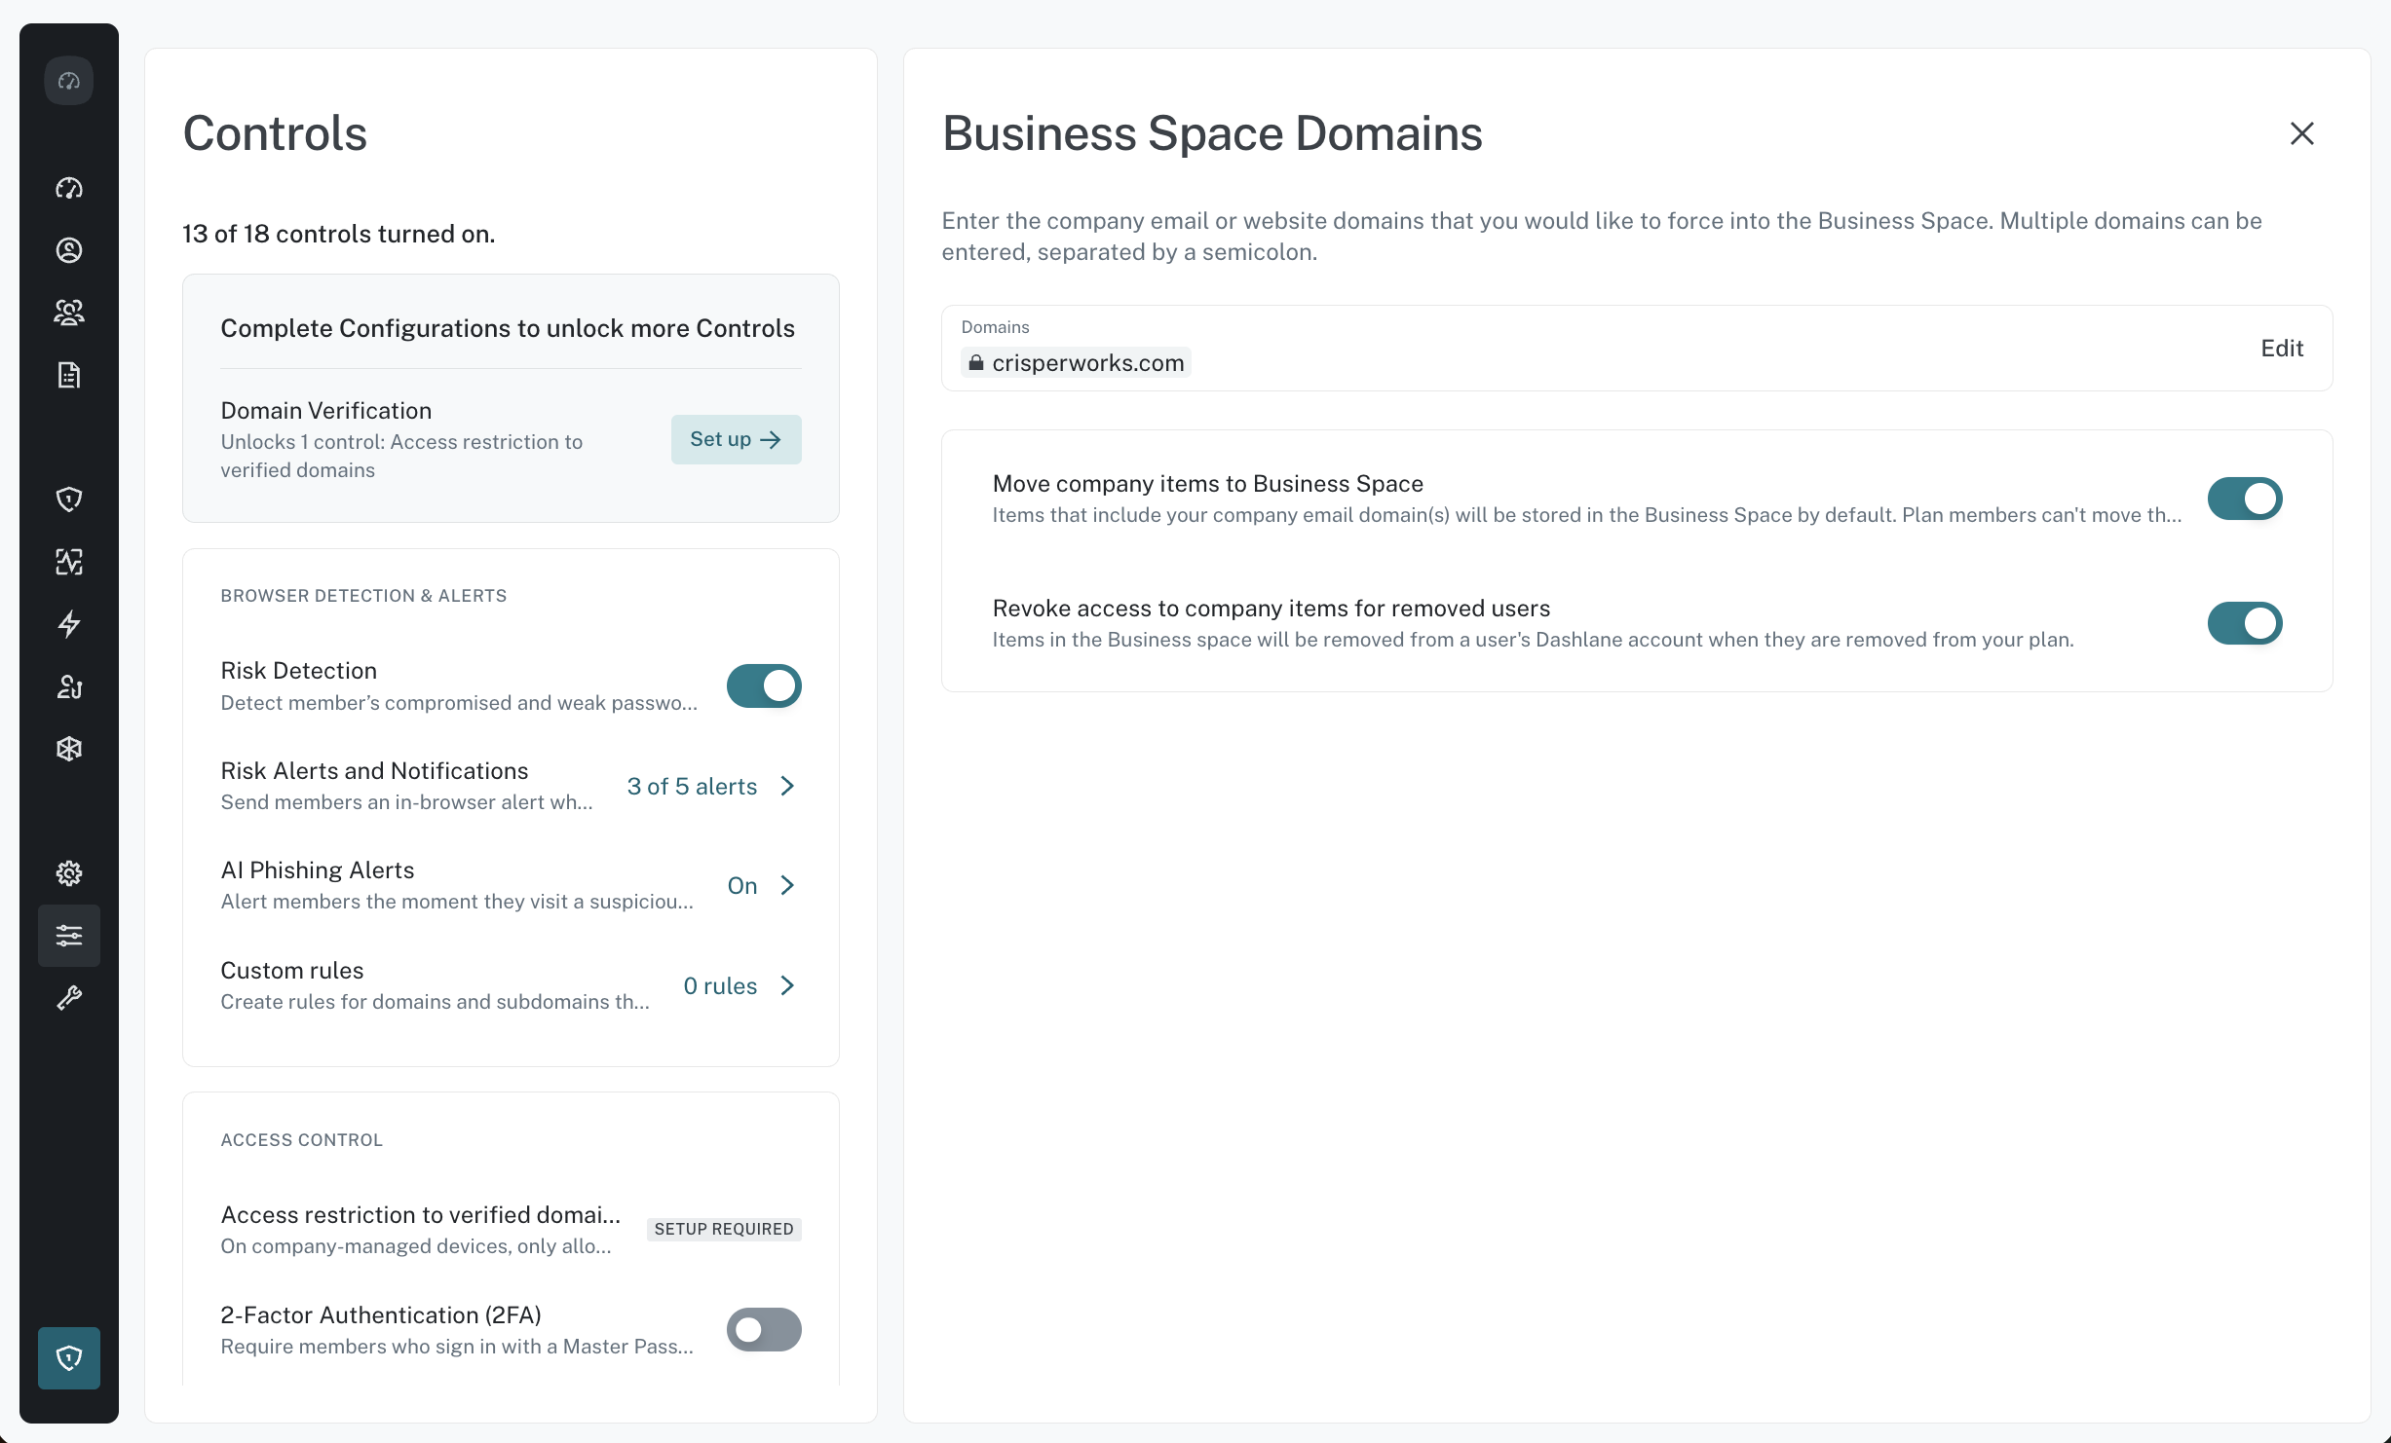Screen dimensions: 2391x1443
Task: Click the SETUP REQUIRED badge
Action: click(724, 1229)
